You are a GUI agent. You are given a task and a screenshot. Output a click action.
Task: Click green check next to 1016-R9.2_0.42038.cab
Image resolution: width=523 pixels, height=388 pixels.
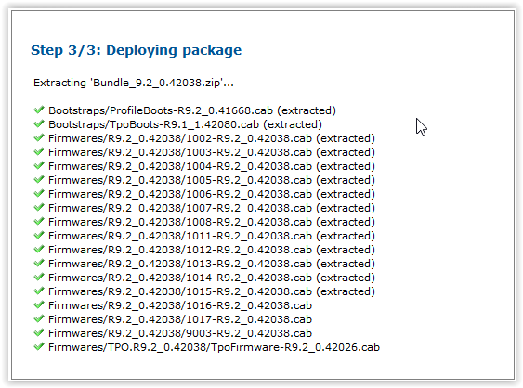39,304
